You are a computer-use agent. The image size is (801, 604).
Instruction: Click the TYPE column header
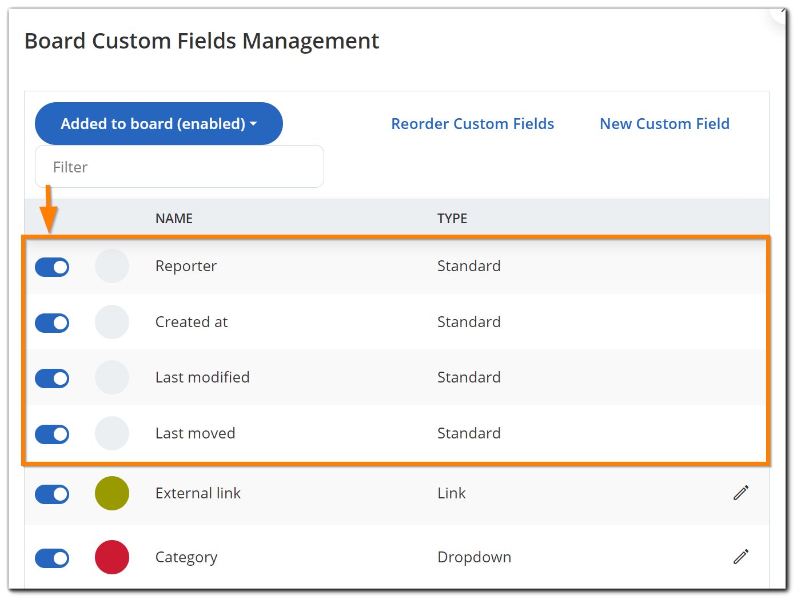click(452, 219)
